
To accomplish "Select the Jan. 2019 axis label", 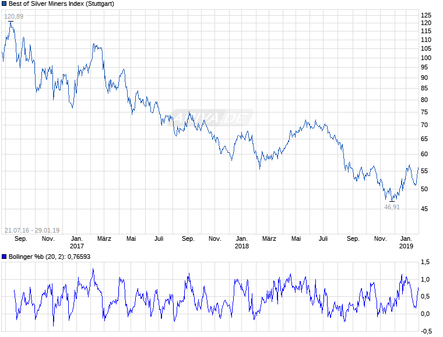I will coord(406,243).
